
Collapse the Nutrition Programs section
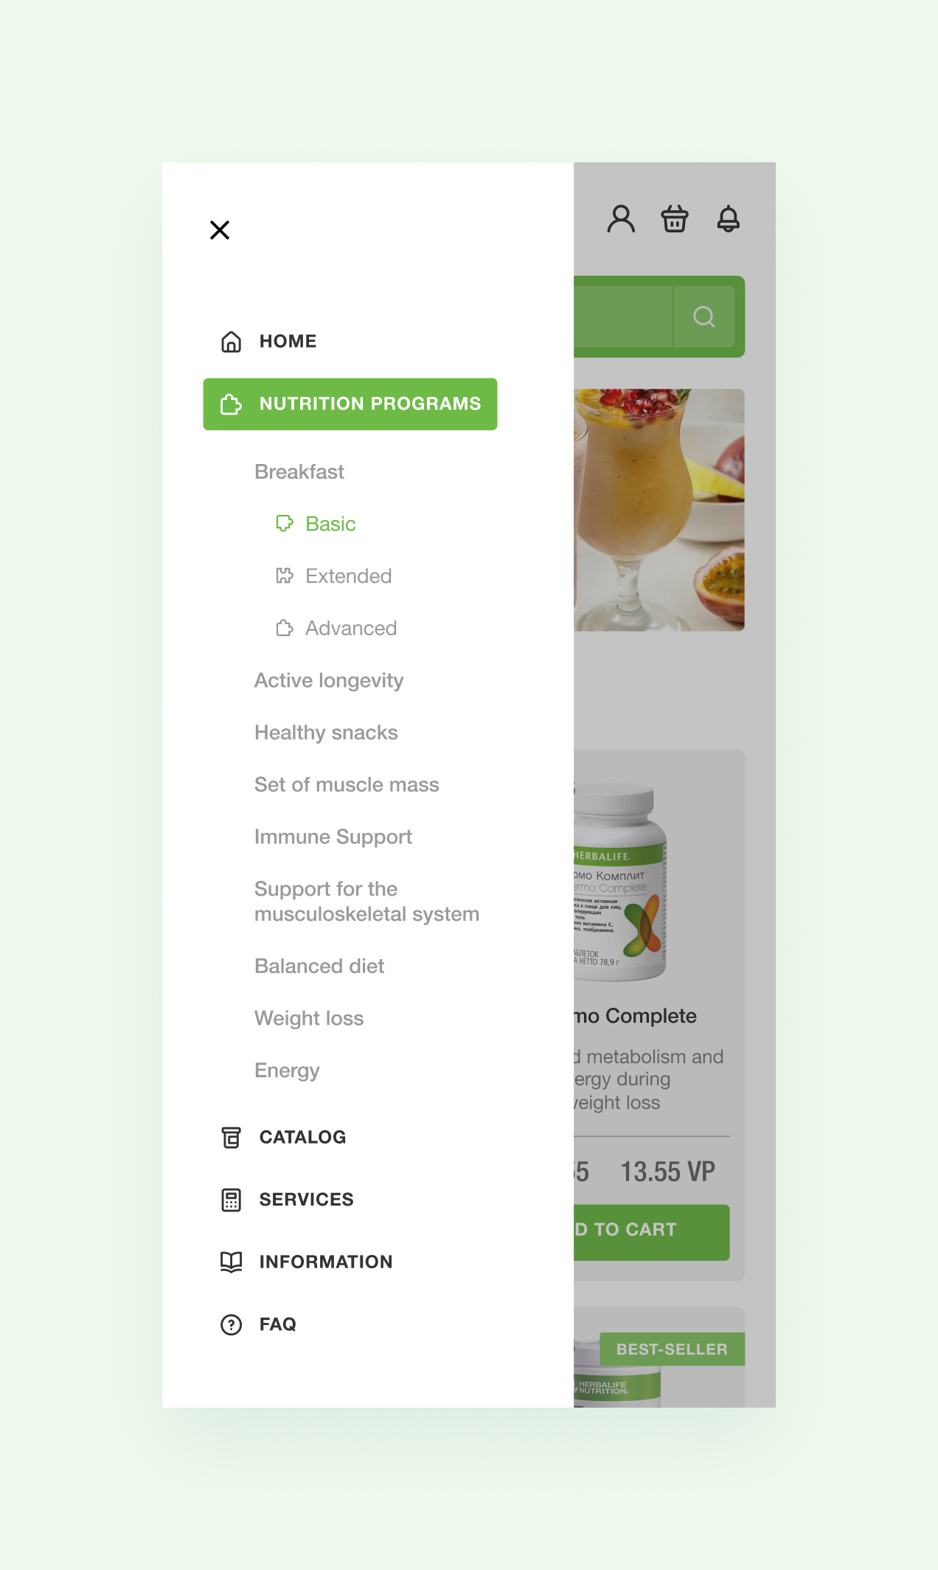coord(350,404)
